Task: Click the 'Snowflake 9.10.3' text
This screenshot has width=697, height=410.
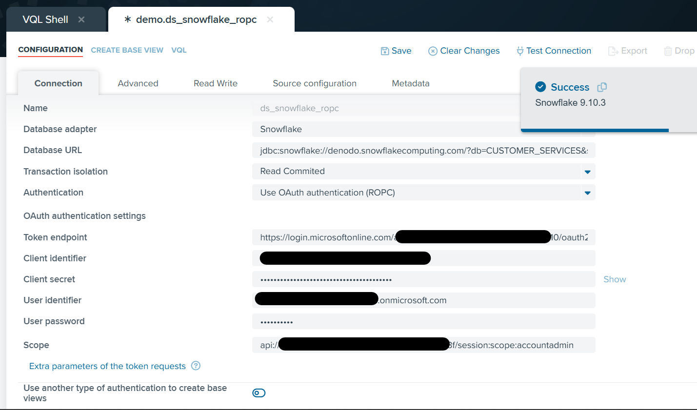Action: tap(570, 102)
